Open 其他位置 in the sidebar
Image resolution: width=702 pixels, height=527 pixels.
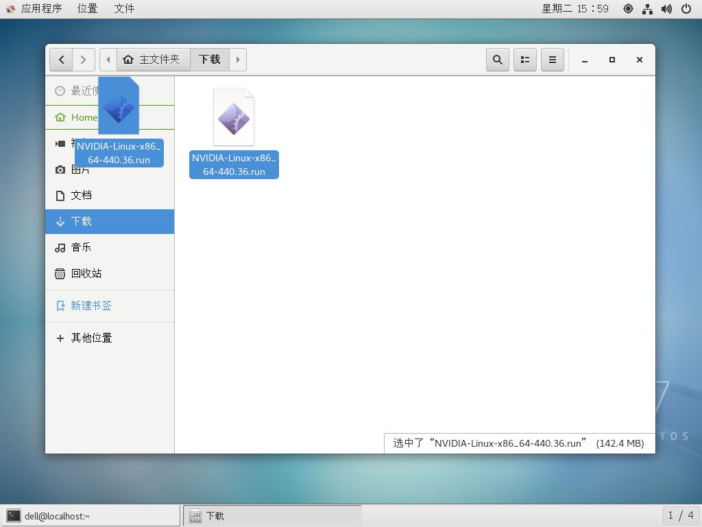point(110,338)
